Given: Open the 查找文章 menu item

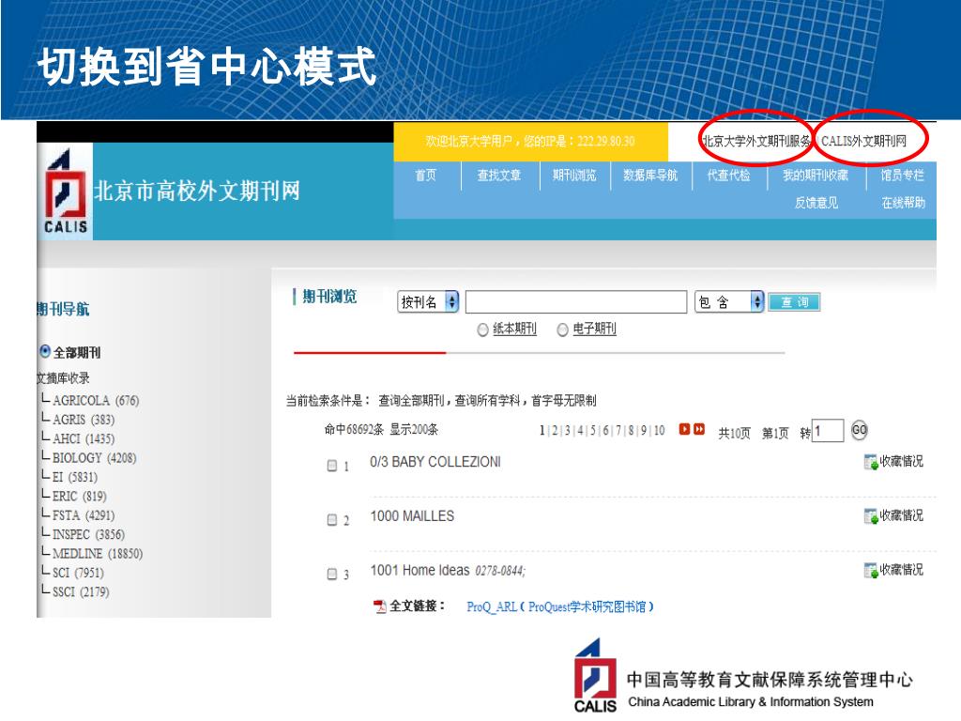Looking at the screenshot, I should pyautogui.click(x=499, y=176).
